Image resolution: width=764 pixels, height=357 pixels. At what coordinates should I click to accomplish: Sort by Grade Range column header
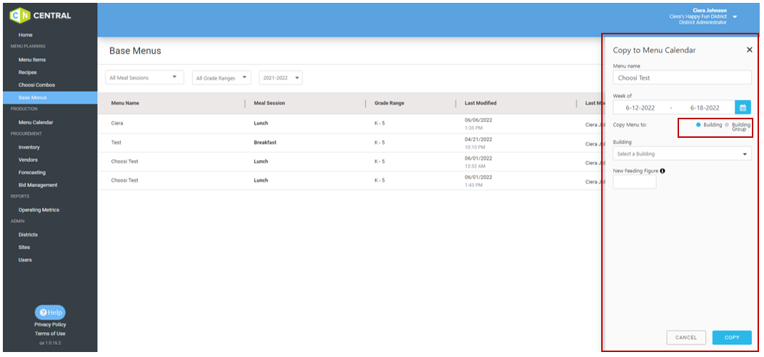click(389, 104)
